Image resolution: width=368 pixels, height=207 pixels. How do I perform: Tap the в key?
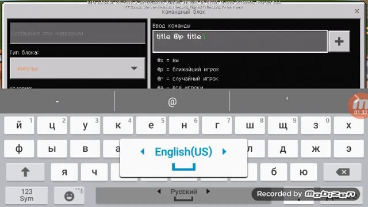pyautogui.click(x=85, y=148)
